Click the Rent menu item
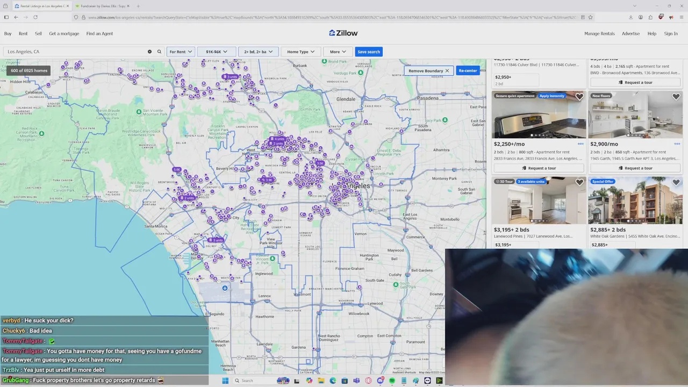Viewport: 688px width, 387px height. pos(23,33)
